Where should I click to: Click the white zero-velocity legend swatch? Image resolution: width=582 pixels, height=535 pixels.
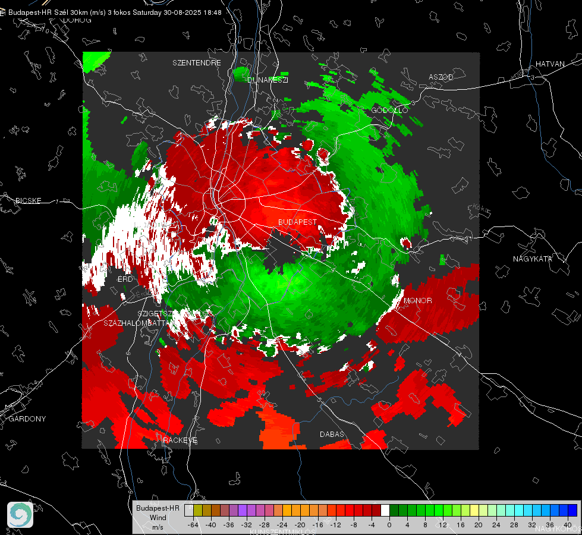pyautogui.click(x=385, y=511)
